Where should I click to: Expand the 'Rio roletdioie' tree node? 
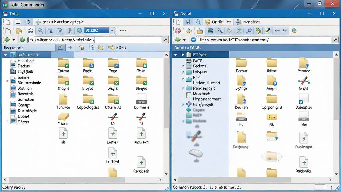pos(7,81)
